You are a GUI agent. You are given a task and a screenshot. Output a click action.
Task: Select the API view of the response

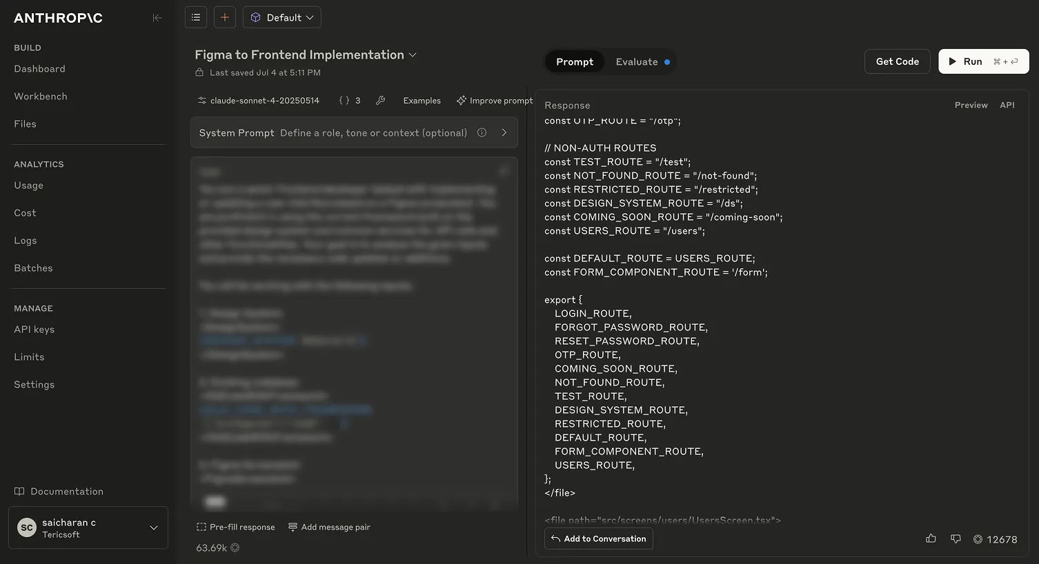[x=1007, y=105]
